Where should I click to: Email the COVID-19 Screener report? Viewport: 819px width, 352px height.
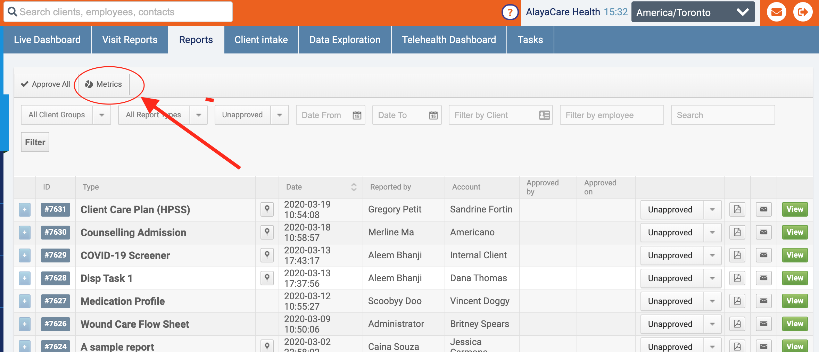(763, 255)
